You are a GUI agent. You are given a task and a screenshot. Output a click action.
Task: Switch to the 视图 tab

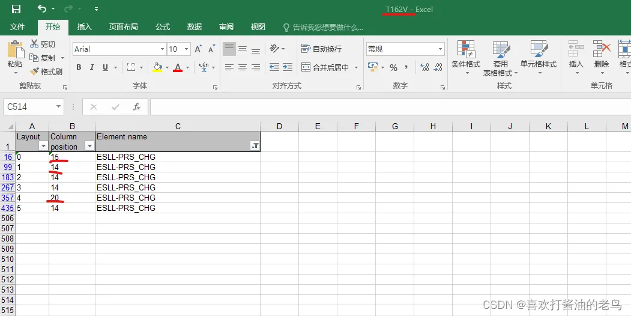click(258, 27)
